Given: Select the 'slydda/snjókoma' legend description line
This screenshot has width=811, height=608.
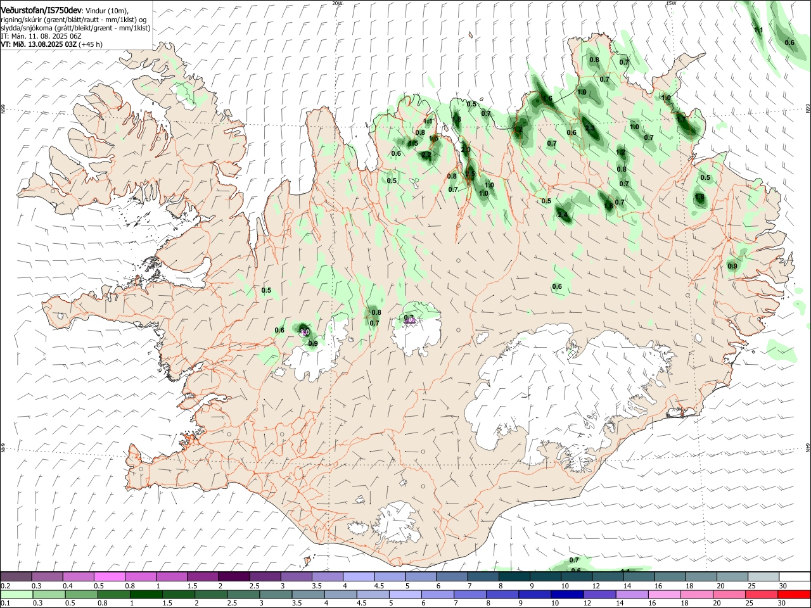Looking at the screenshot, I should [75, 28].
